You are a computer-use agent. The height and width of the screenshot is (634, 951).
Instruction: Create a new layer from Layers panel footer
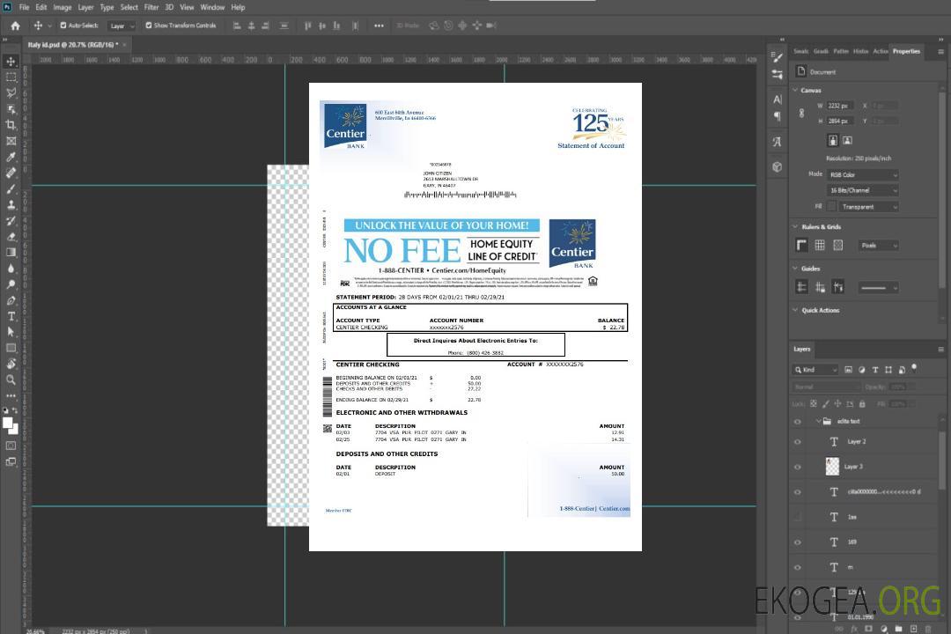pyautogui.click(x=913, y=629)
